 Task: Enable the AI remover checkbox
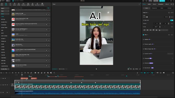(143, 63)
